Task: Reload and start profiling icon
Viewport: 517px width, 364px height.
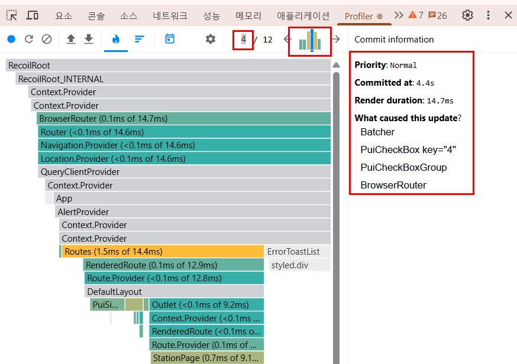Action: [x=29, y=39]
